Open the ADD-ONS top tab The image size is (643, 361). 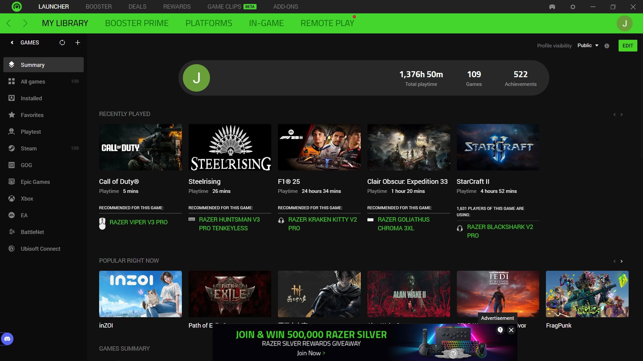(x=286, y=7)
